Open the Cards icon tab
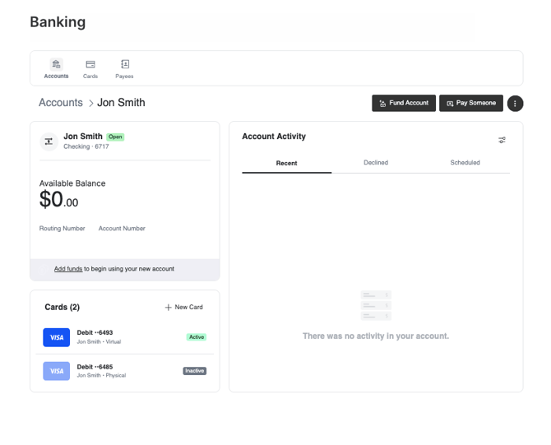551x445 pixels. (90, 64)
